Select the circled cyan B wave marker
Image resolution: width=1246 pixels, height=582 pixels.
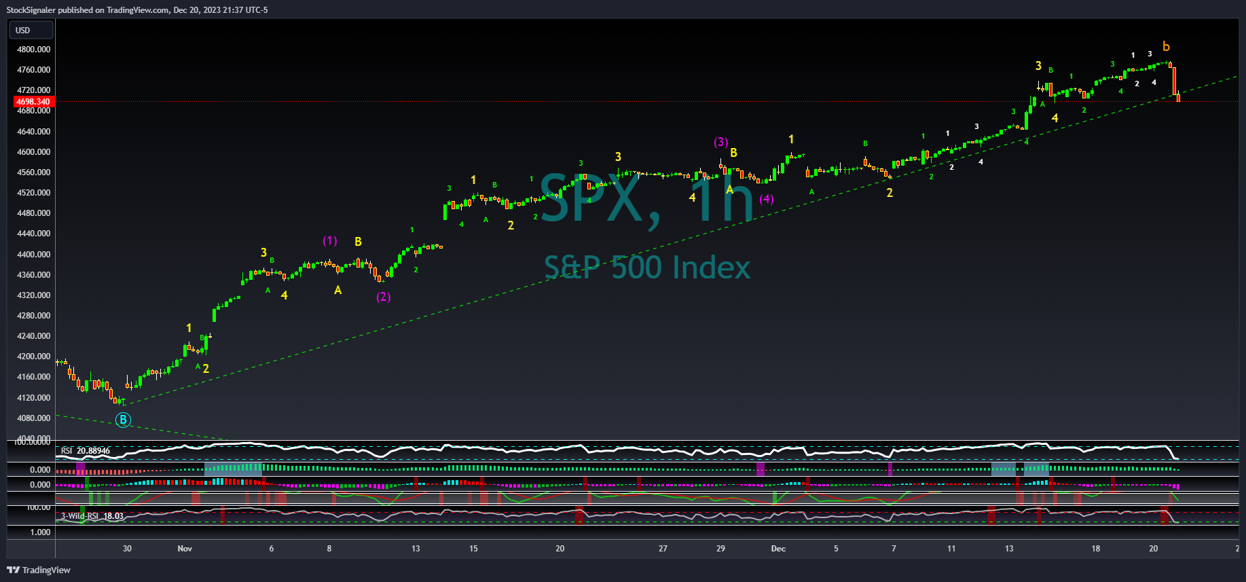coord(123,420)
